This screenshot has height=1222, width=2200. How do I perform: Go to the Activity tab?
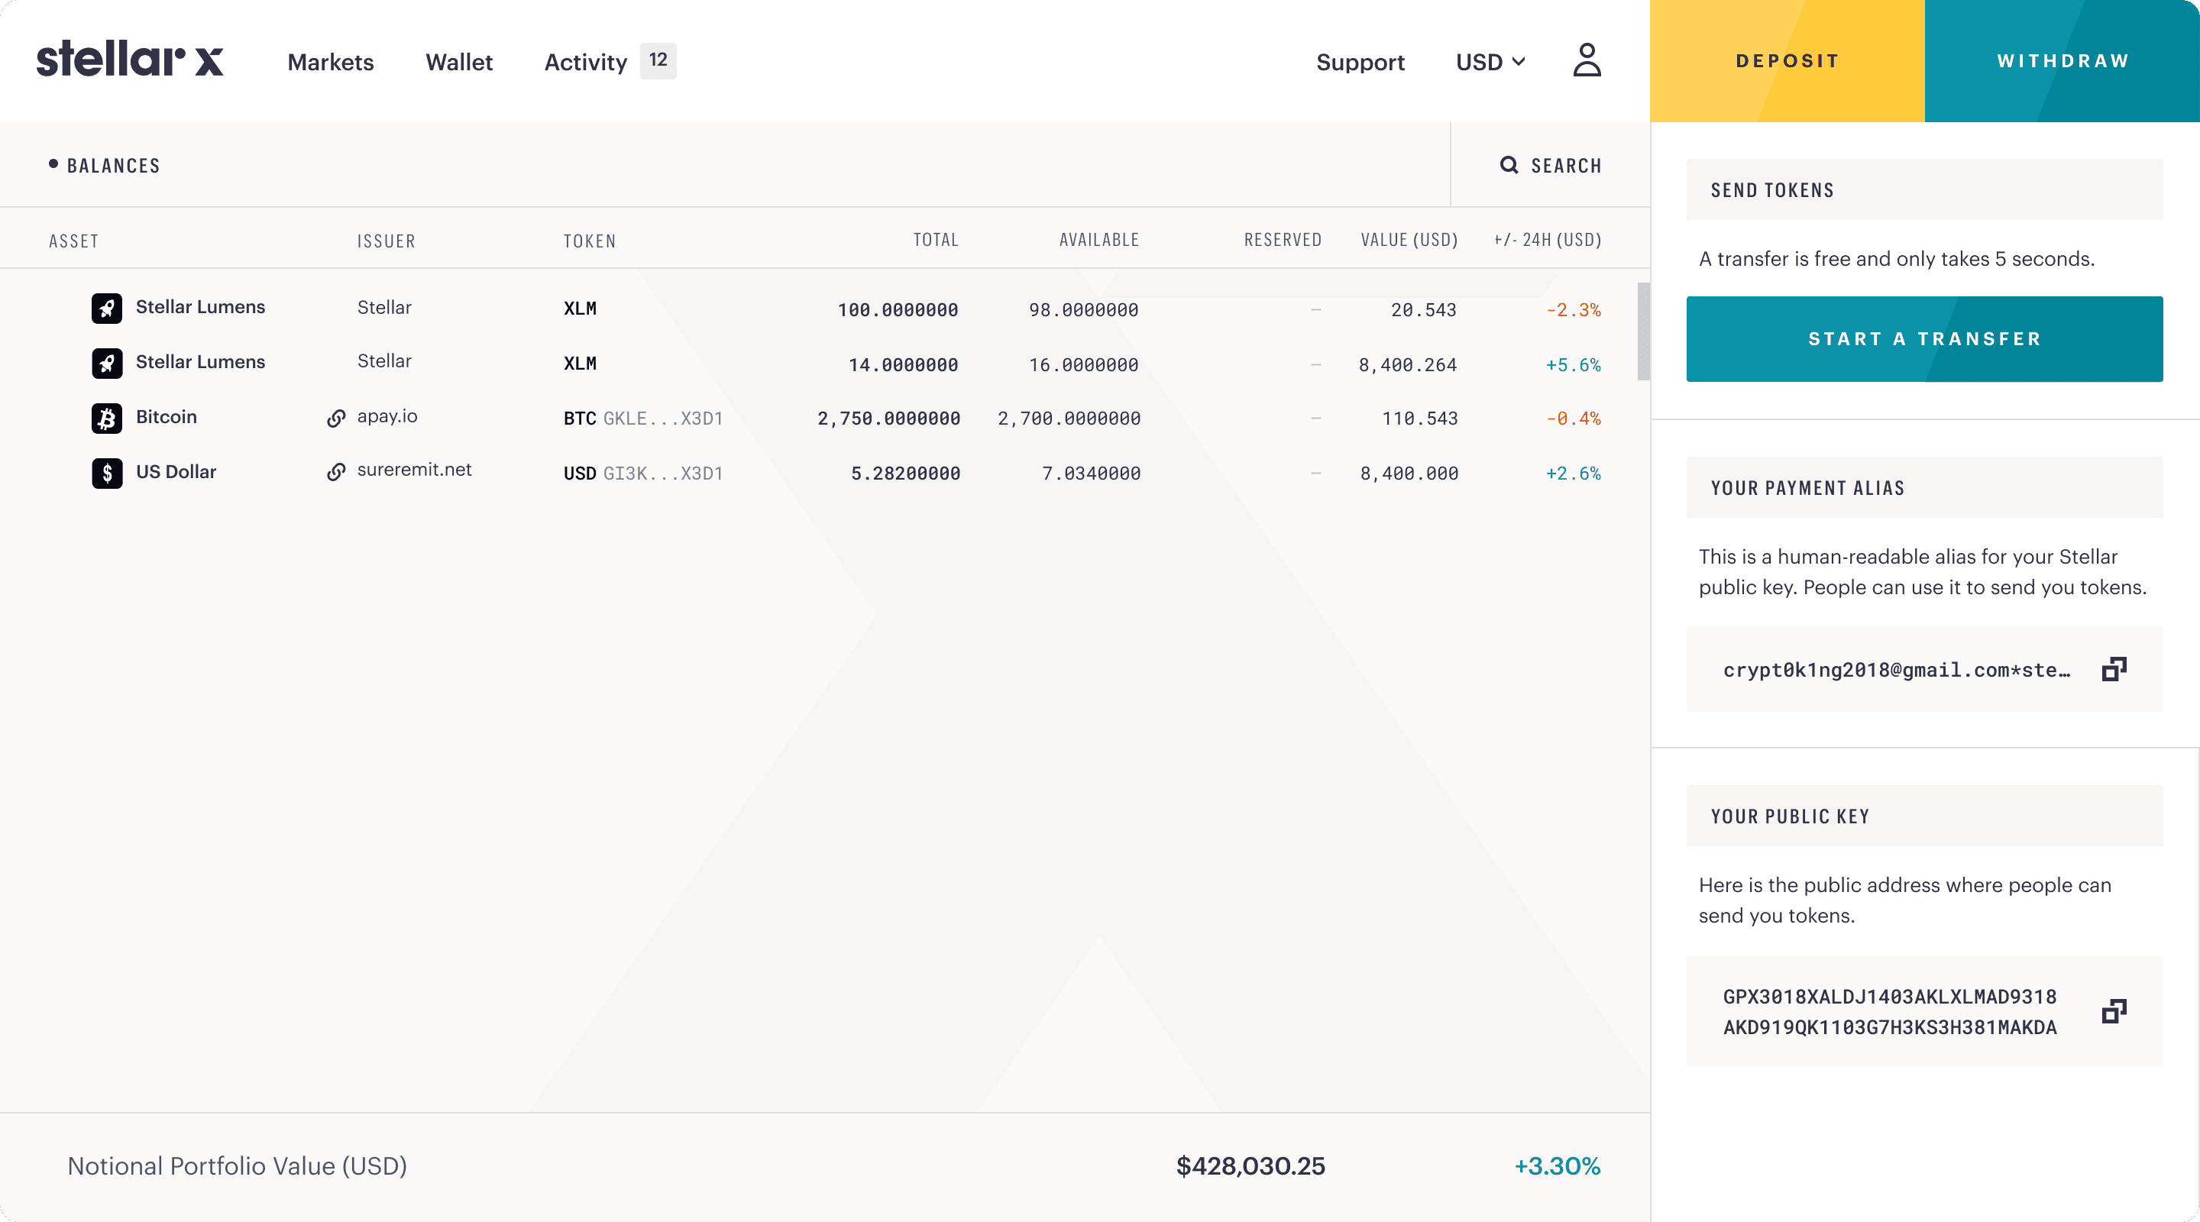coord(586,63)
